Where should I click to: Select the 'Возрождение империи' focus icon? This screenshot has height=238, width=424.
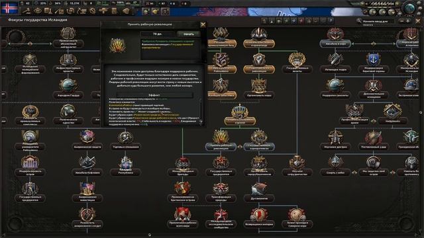click(x=259, y=214)
